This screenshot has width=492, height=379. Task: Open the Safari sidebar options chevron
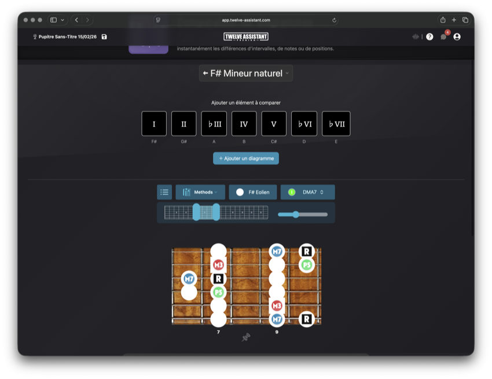pyautogui.click(x=62, y=20)
